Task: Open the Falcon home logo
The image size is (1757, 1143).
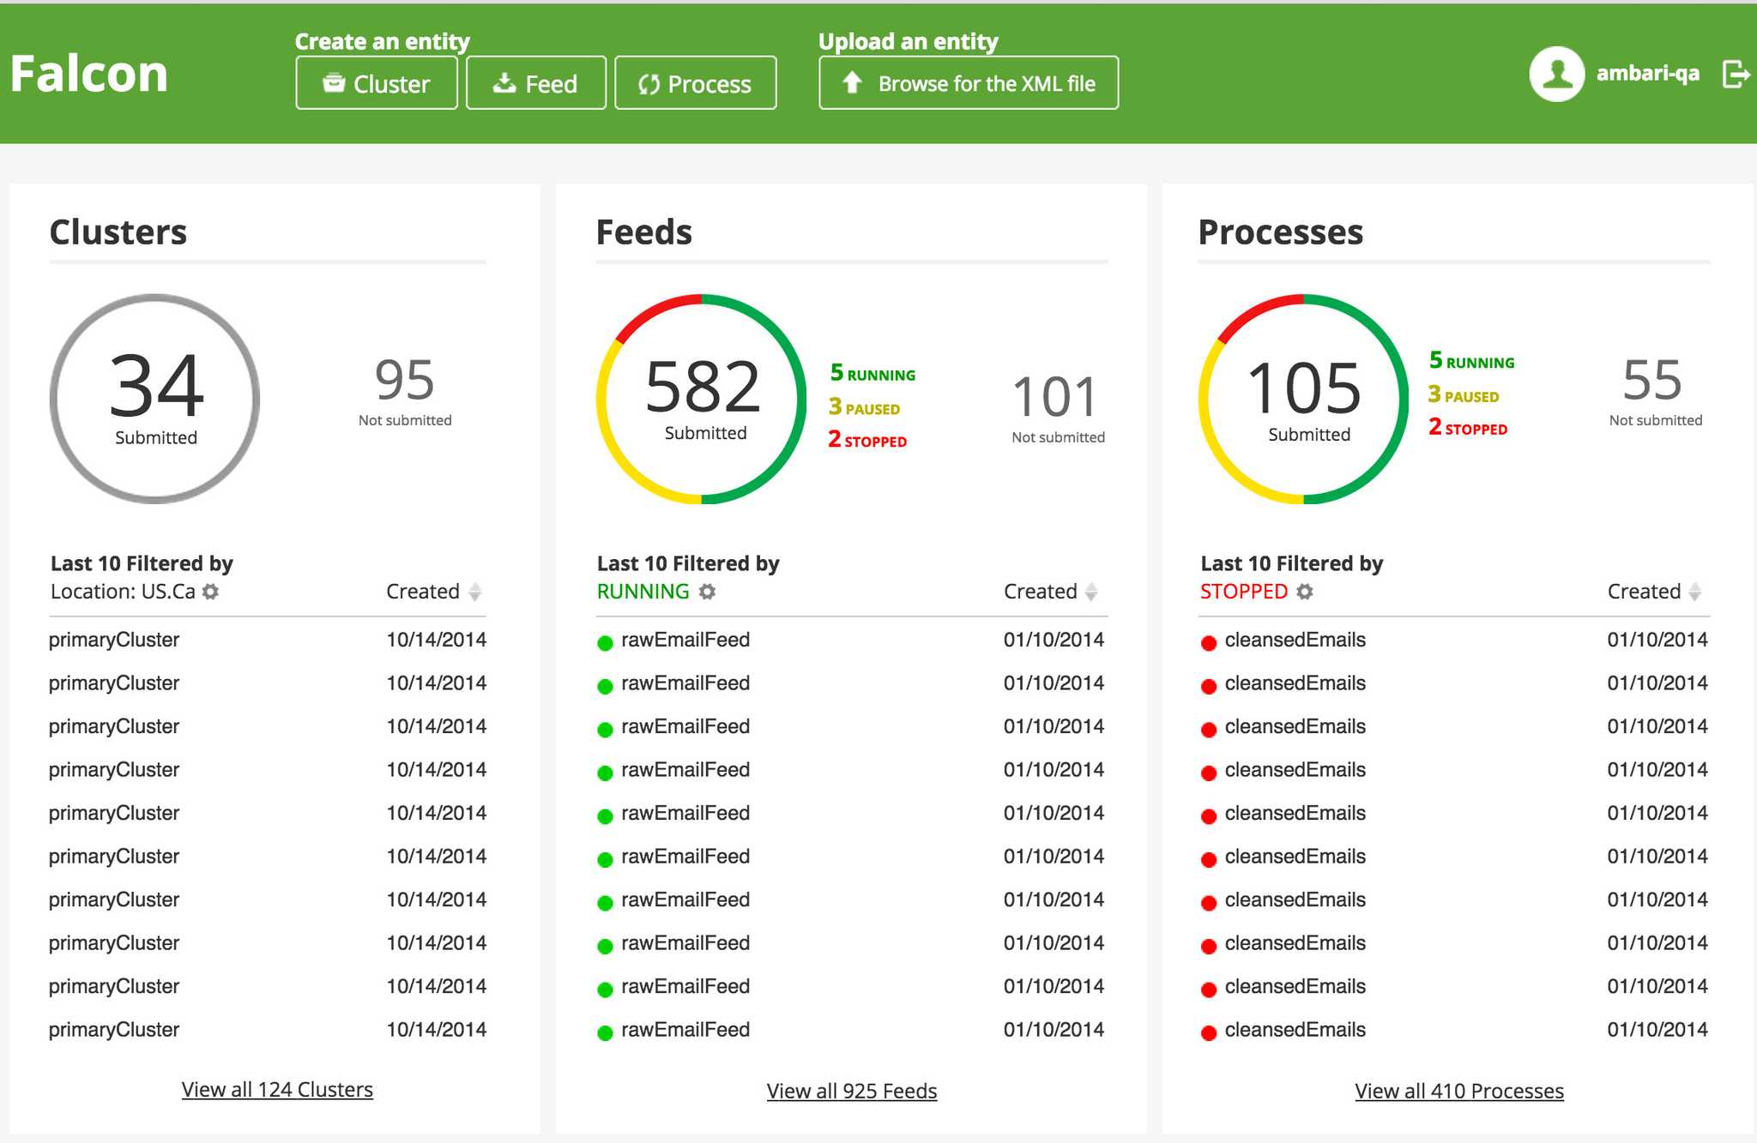Action: pyautogui.click(x=89, y=74)
